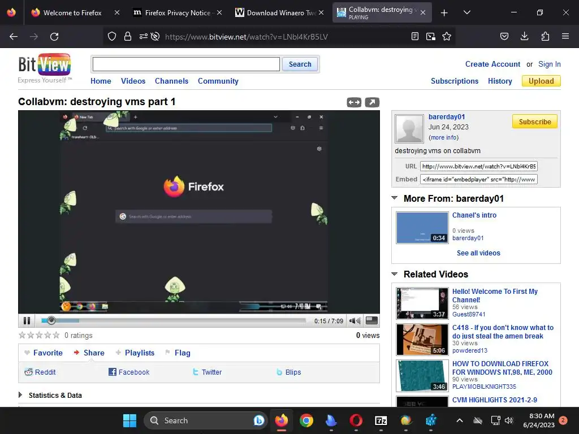
Task: Open the Community navigation link
Action: [x=218, y=81]
